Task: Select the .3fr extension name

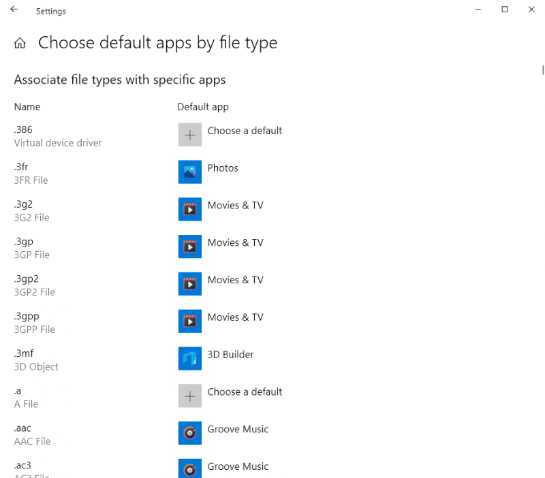Action: click(x=21, y=167)
